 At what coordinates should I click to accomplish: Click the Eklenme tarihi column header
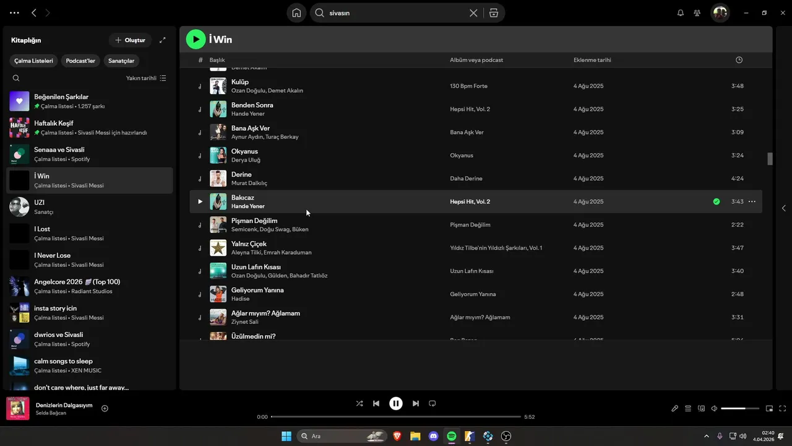coord(592,60)
